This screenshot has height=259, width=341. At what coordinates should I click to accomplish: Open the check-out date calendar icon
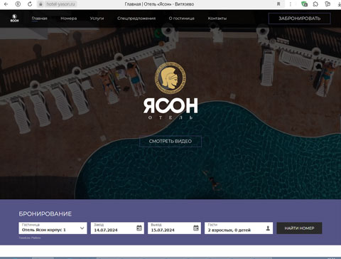[x=196, y=228]
